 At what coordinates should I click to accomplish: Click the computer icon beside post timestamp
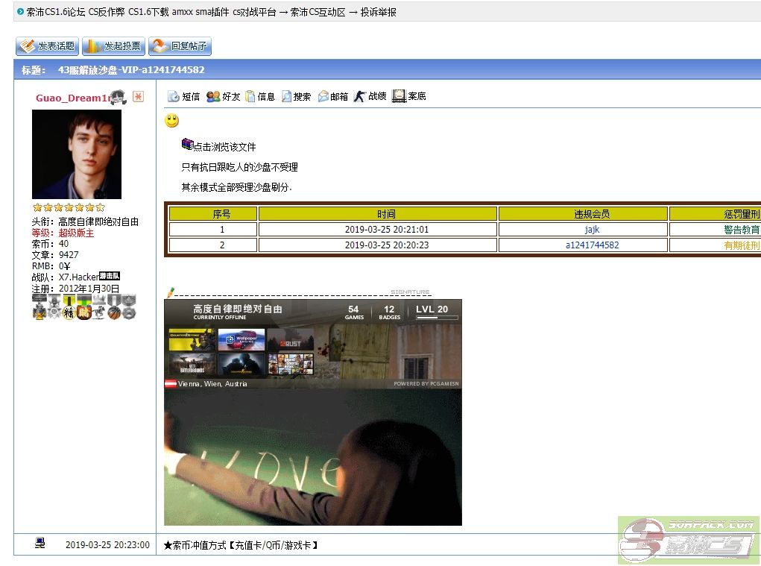(x=40, y=544)
